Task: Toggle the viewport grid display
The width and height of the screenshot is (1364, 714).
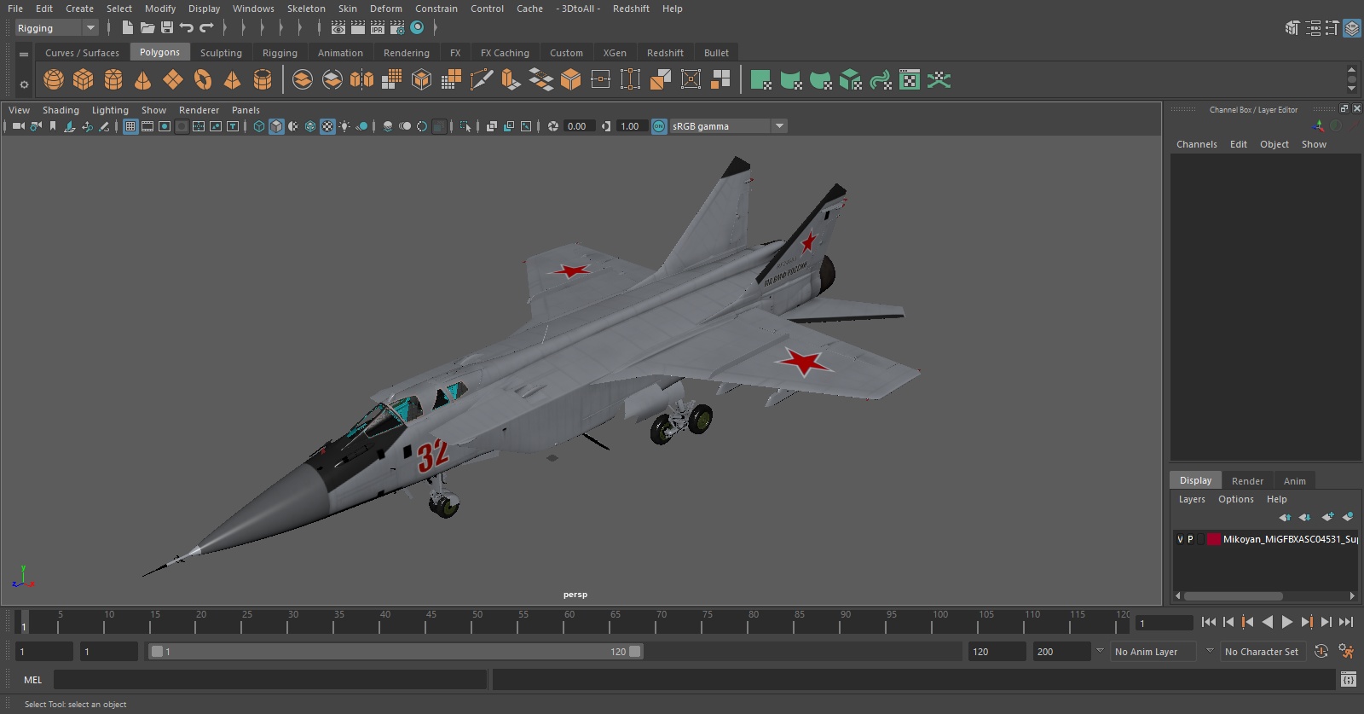Action: click(x=130, y=126)
